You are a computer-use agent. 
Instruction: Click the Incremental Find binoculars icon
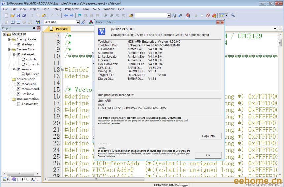point(180,16)
